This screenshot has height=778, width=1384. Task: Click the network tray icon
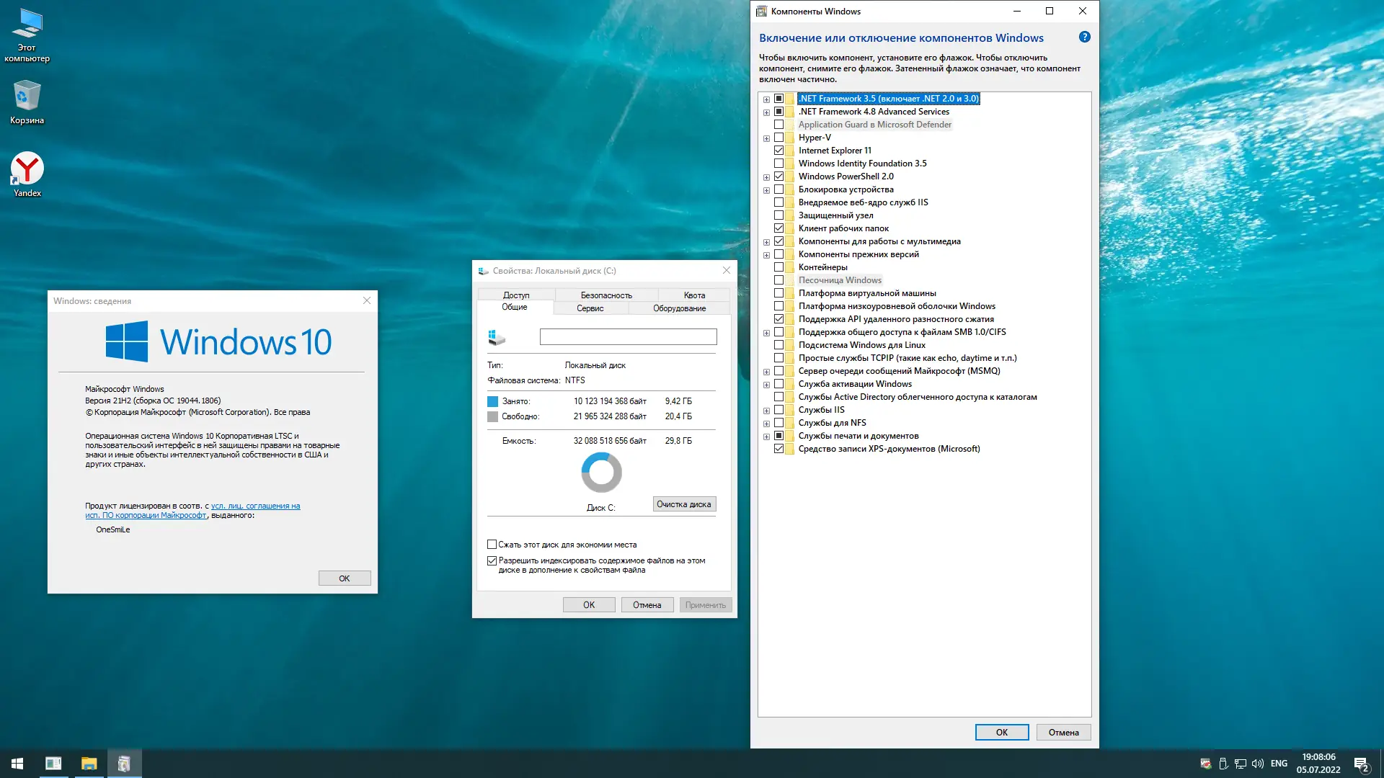tap(1241, 764)
